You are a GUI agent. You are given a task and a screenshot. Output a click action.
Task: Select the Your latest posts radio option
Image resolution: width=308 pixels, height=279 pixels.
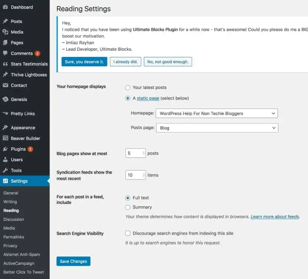pyautogui.click(x=127, y=87)
